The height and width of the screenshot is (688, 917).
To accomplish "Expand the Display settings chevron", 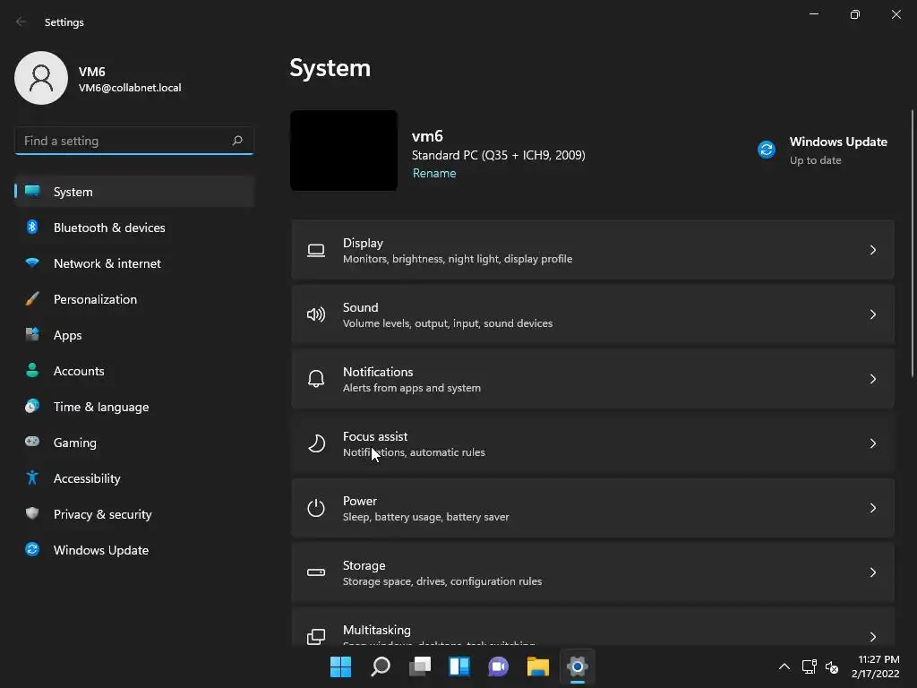I will pos(872,251).
